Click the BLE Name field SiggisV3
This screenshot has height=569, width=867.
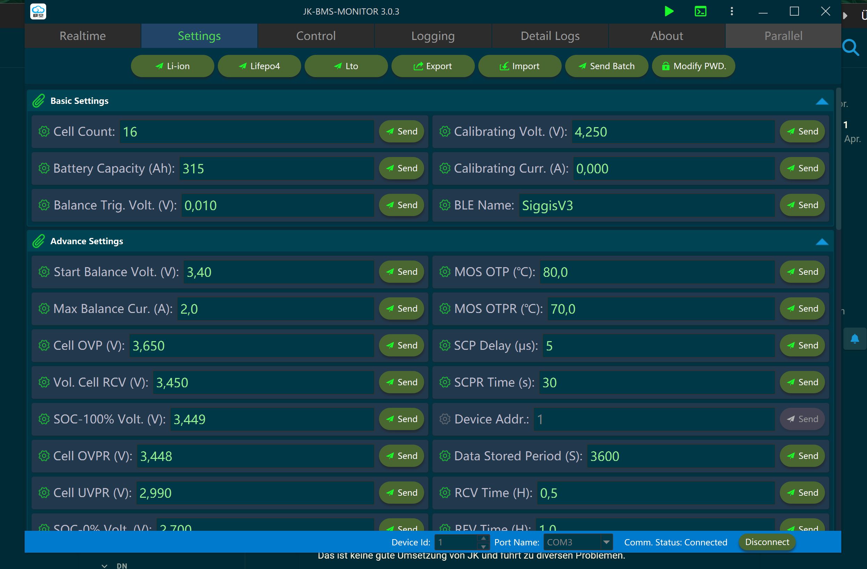647,205
